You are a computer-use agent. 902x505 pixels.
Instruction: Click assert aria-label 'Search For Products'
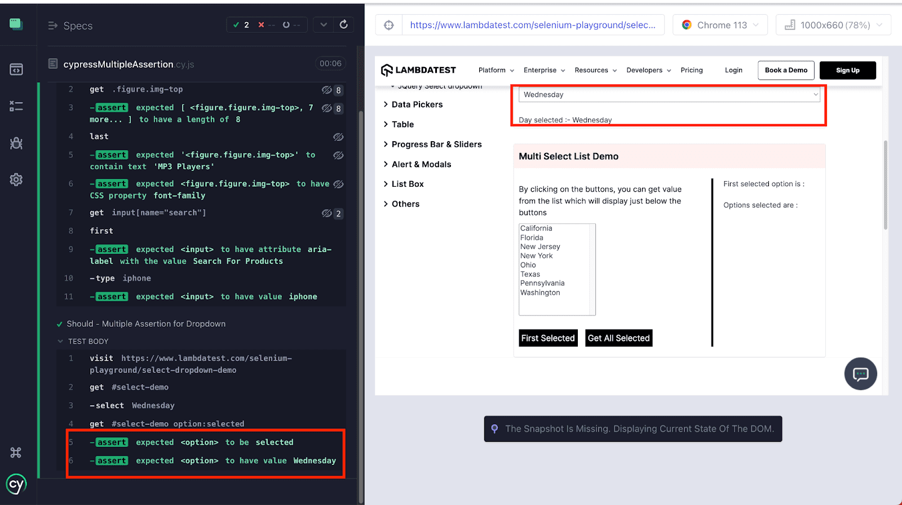coord(201,255)
